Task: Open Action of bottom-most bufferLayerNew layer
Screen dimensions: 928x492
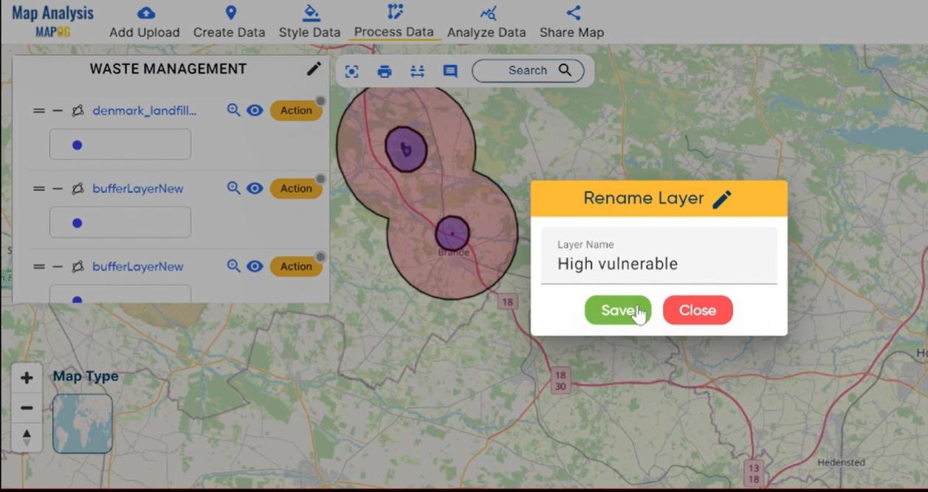Action: (296, 266)
